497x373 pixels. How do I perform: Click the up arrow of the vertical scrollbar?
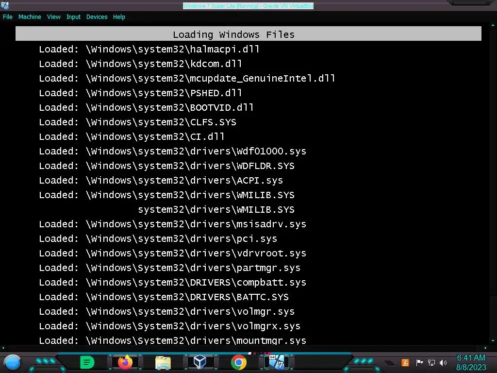493,25
